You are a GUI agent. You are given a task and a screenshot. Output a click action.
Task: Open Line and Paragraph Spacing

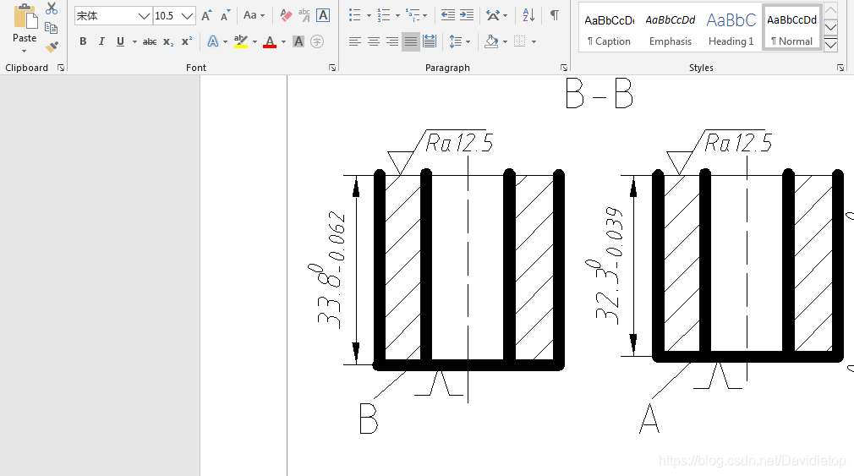[x=459, y=41]
